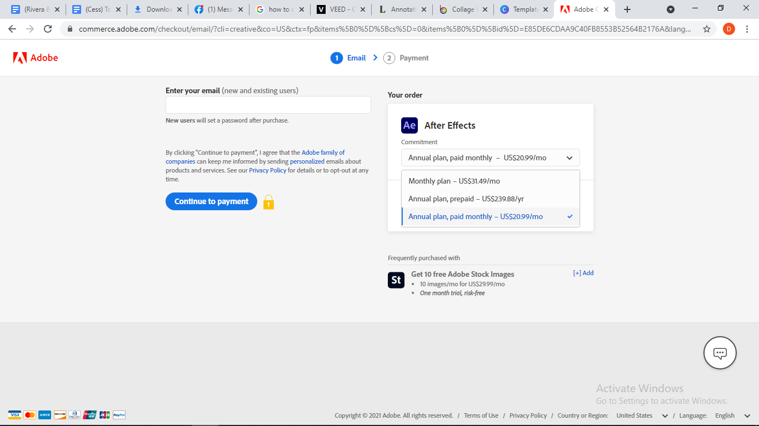The image size is (759, 426).
Task: Click the browser address bar URL
Action: tap(385, 29)
